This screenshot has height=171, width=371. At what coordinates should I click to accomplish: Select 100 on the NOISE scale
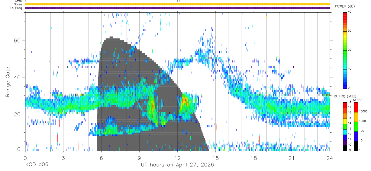tap(361, 131)
